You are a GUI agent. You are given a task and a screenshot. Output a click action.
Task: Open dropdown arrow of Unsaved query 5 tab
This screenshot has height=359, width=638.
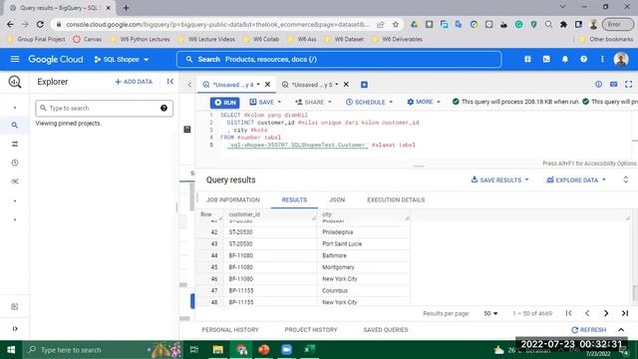337,84
